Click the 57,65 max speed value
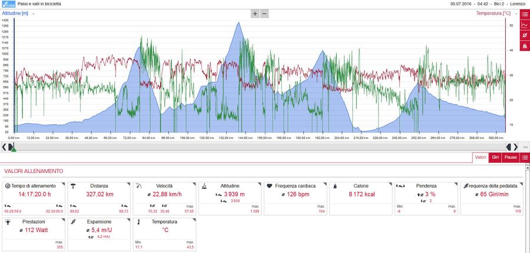The height and width of the screenshot is (253, 530). [x=189, y=211]
